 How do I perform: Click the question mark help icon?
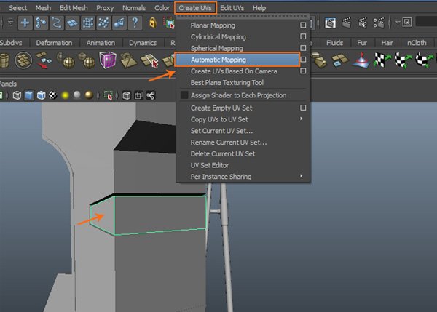135,23
